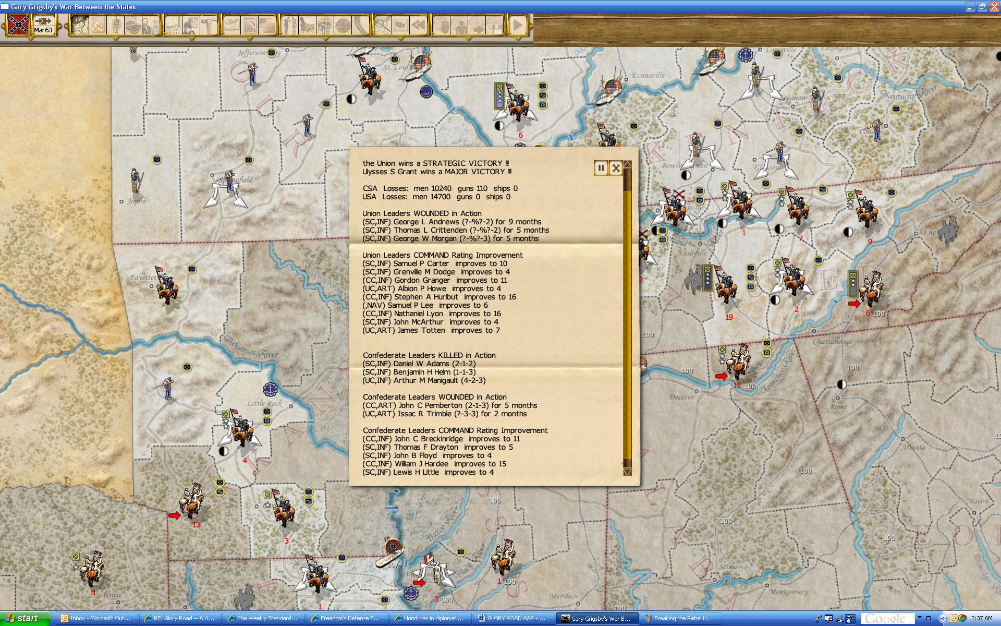Switch to Inbox - Microsoft Outlook taskbar item
Viewport: 1001px width, 626px height.
pos(97,618)
